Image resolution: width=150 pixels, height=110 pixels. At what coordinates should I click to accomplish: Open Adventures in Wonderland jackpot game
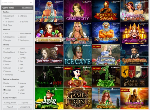pos(106,55)
